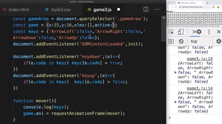Click grid cell number 1 in page
The width and height of the screenshot is (222, 124).
pyautogui.click(x=168, y=13)
